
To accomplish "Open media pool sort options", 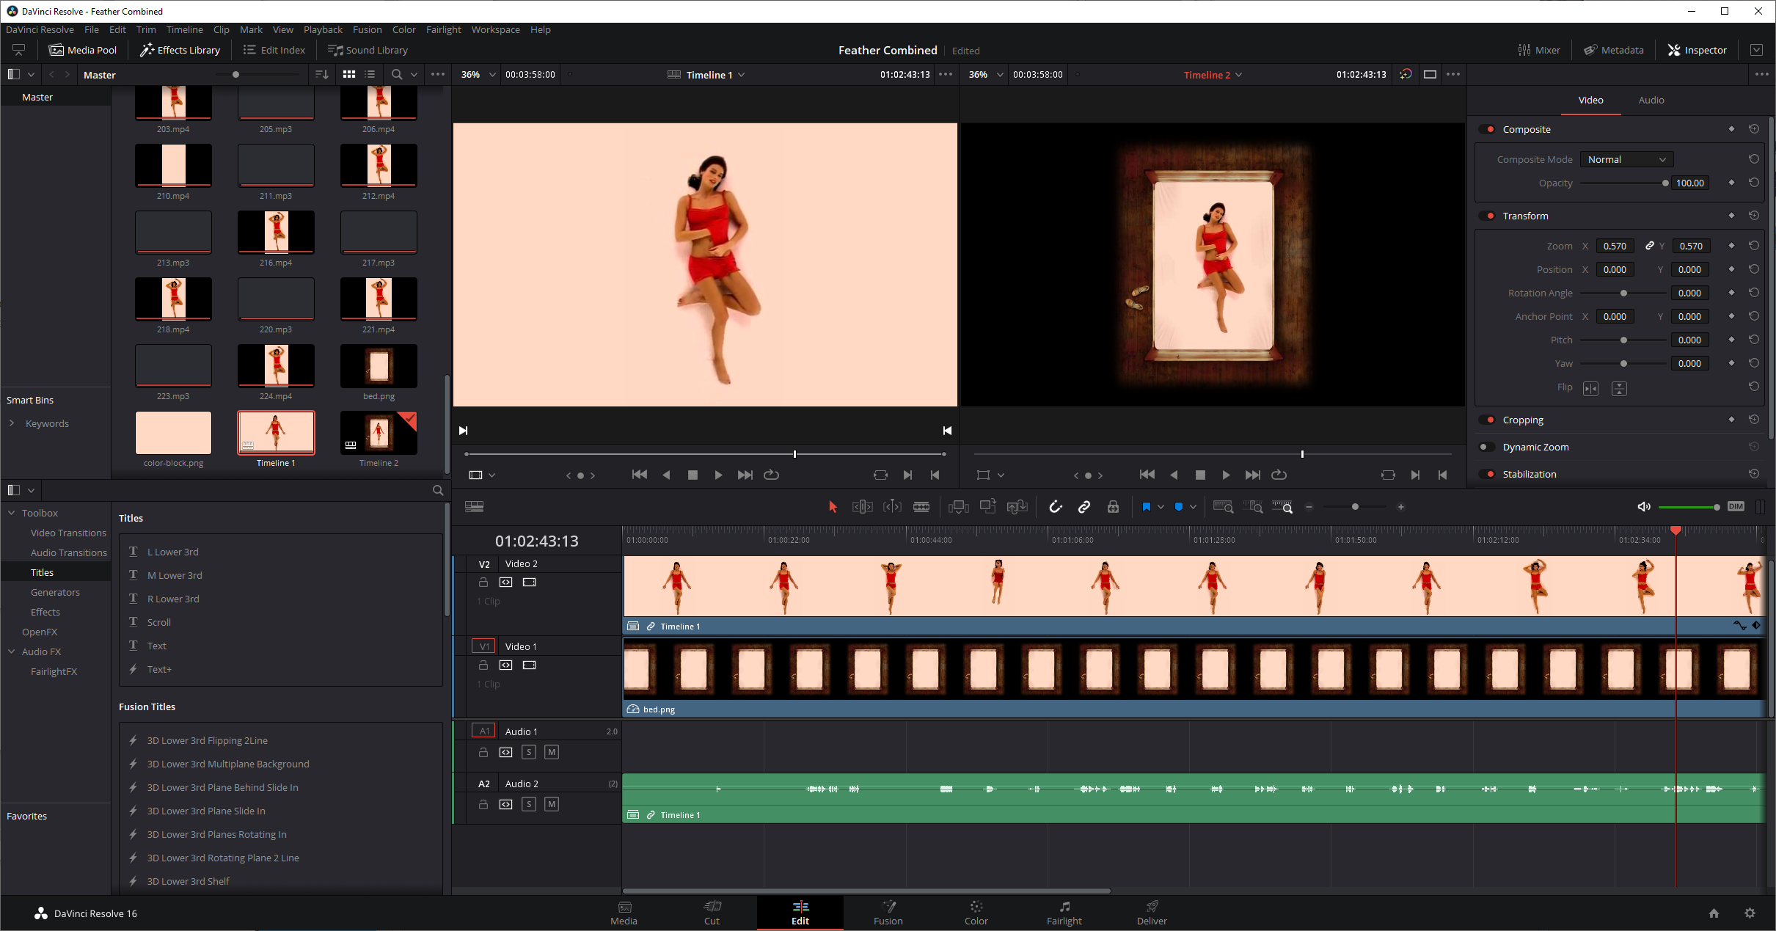I will (x=321, y=74).
